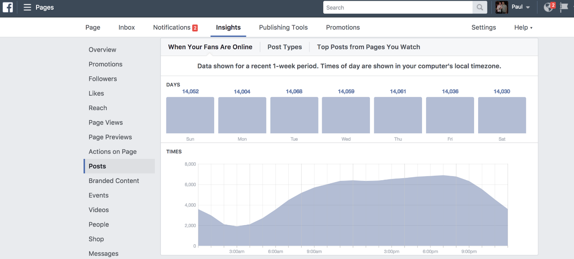The height and width of the screenshot is (259, 574).
Task: Open Promotions in the sidebar
Action: (x=105, y=64)
